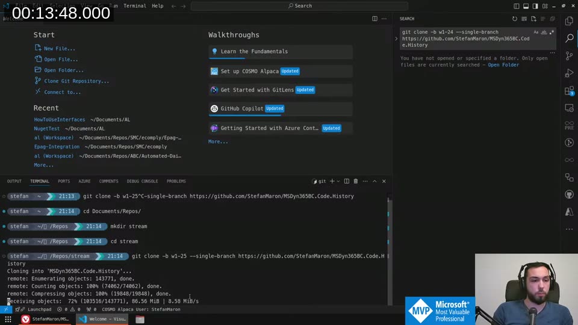
Task: Switch to the COMMENTS panel tab
Action: pos(109,181)
